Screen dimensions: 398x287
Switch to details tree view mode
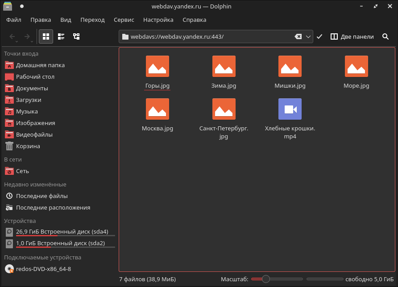(76, 36)
